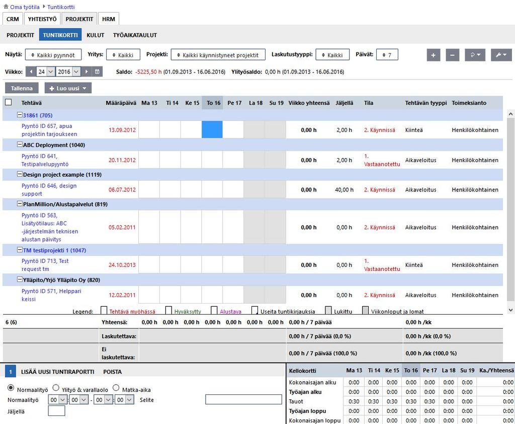Switch to the PROJEKTIT main tab

[x=79, y=19]
